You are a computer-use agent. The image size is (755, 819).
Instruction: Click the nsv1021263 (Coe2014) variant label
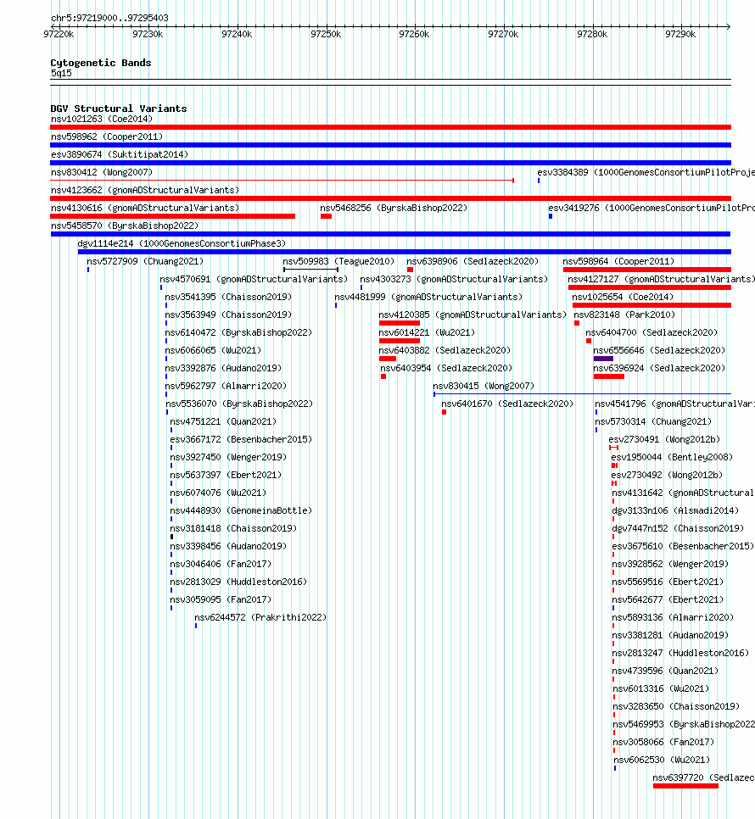(x=101, y=119)
